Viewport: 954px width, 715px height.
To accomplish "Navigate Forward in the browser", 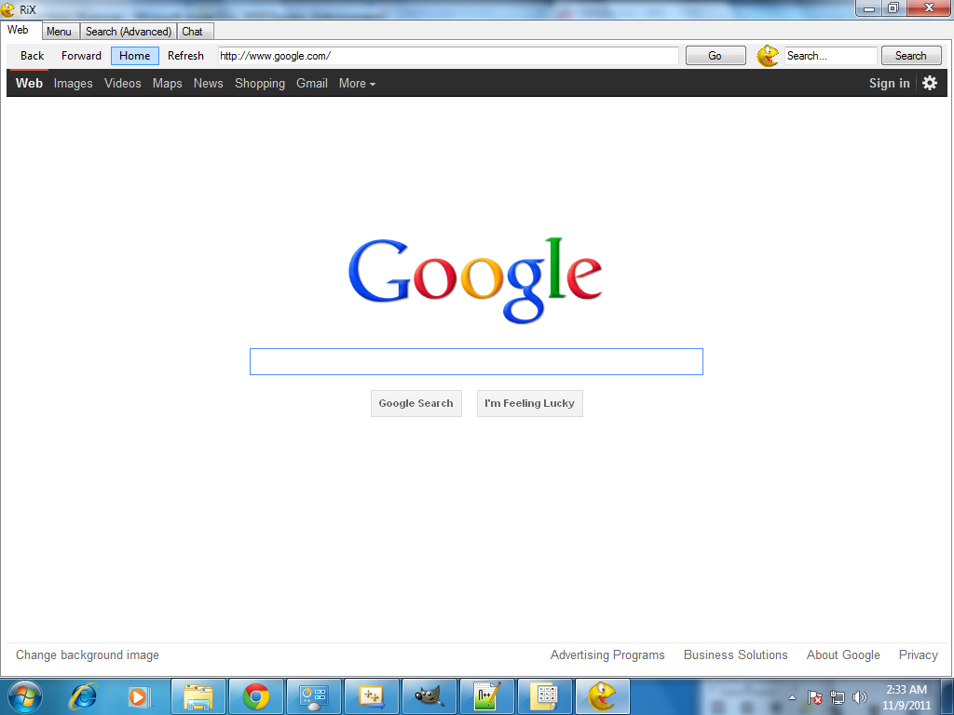I will click(82, 56).
